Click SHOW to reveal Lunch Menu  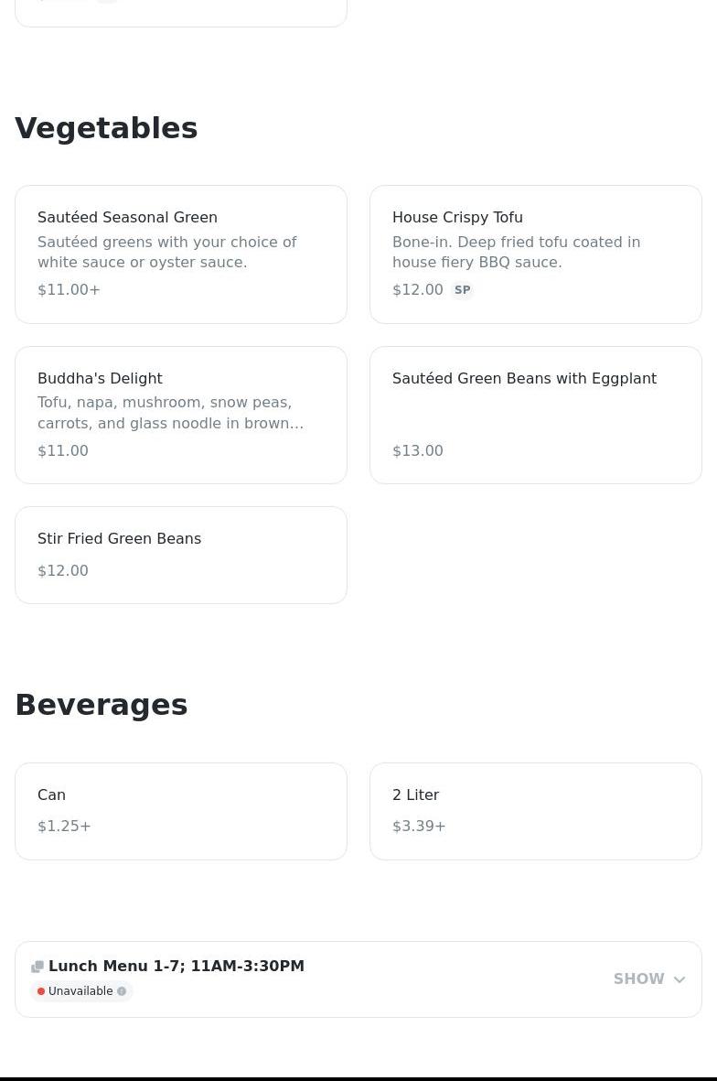(639, 979)
